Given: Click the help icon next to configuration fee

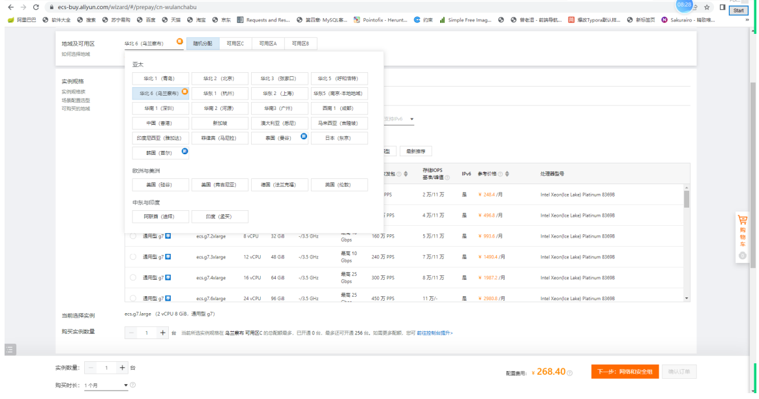Looking at the screenshot, I should (570, 373).
